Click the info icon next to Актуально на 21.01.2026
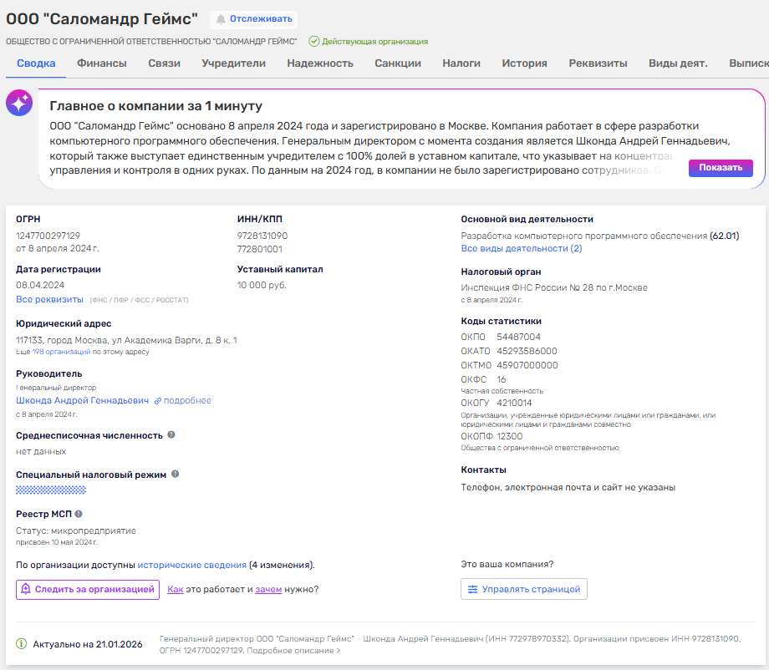The height and width of the screenshot is (670, 769). tap(22, 644)
